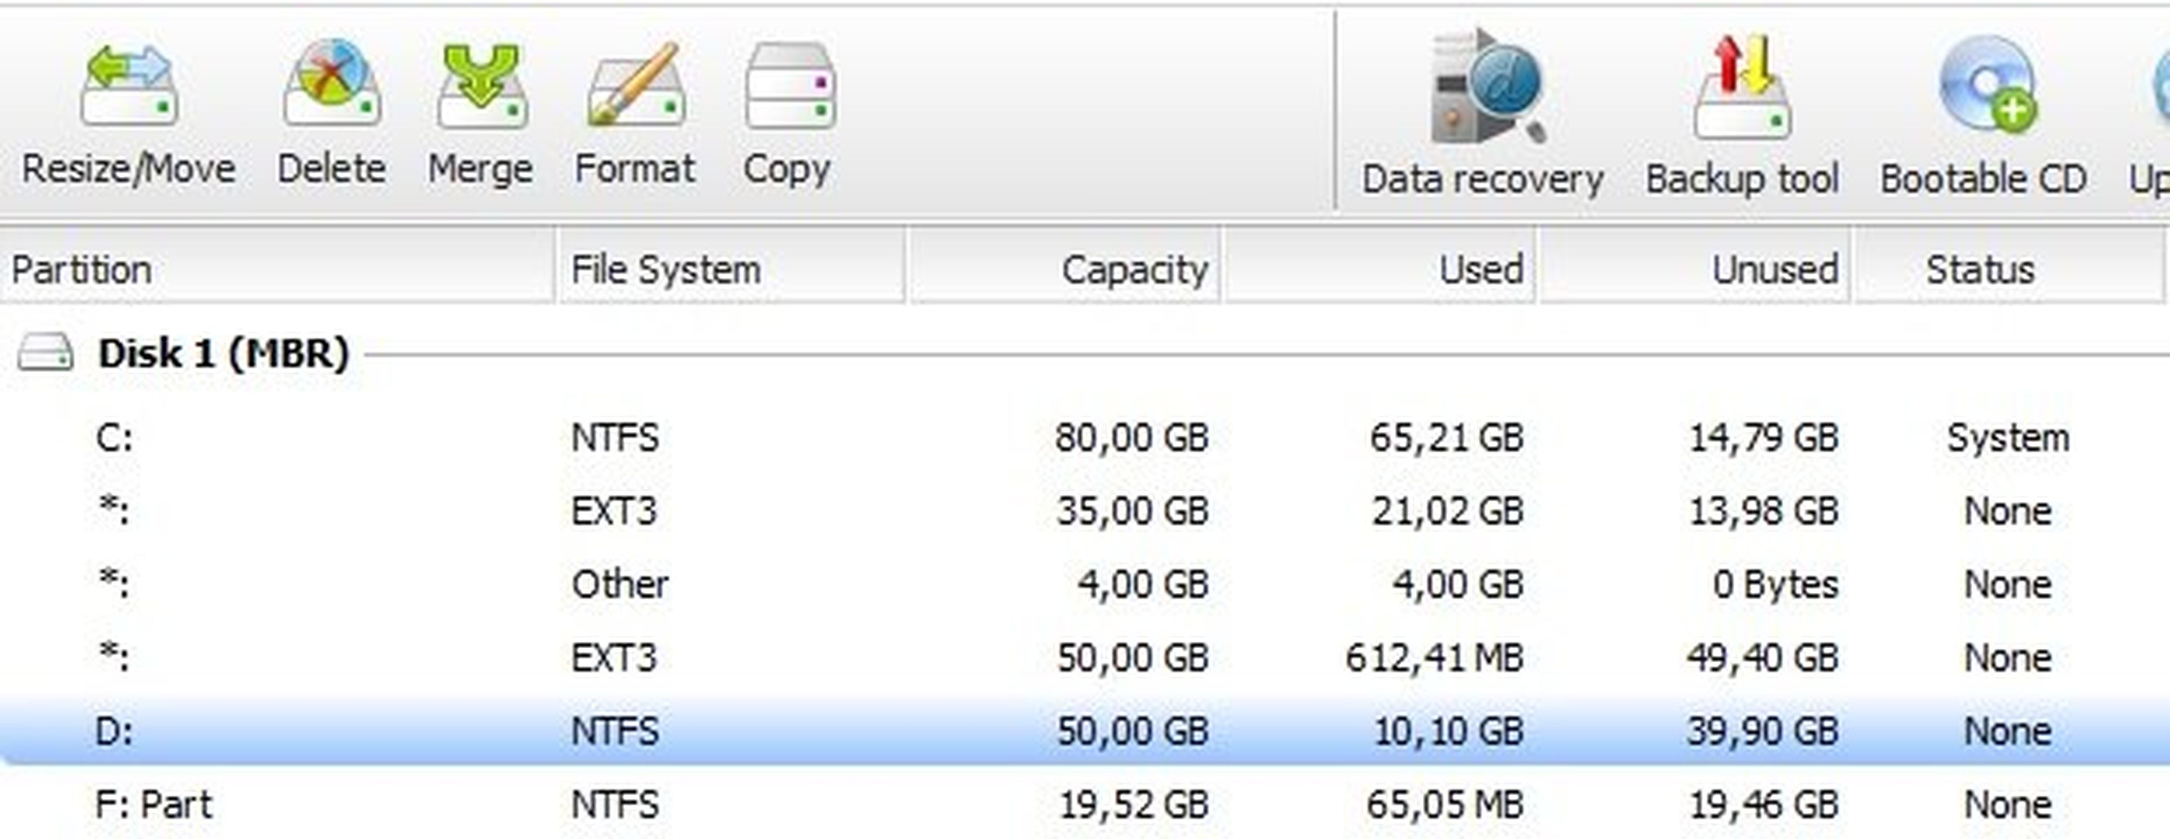Sort by Partition column header
2170x839 pixels.
click(x=277, y=269)
